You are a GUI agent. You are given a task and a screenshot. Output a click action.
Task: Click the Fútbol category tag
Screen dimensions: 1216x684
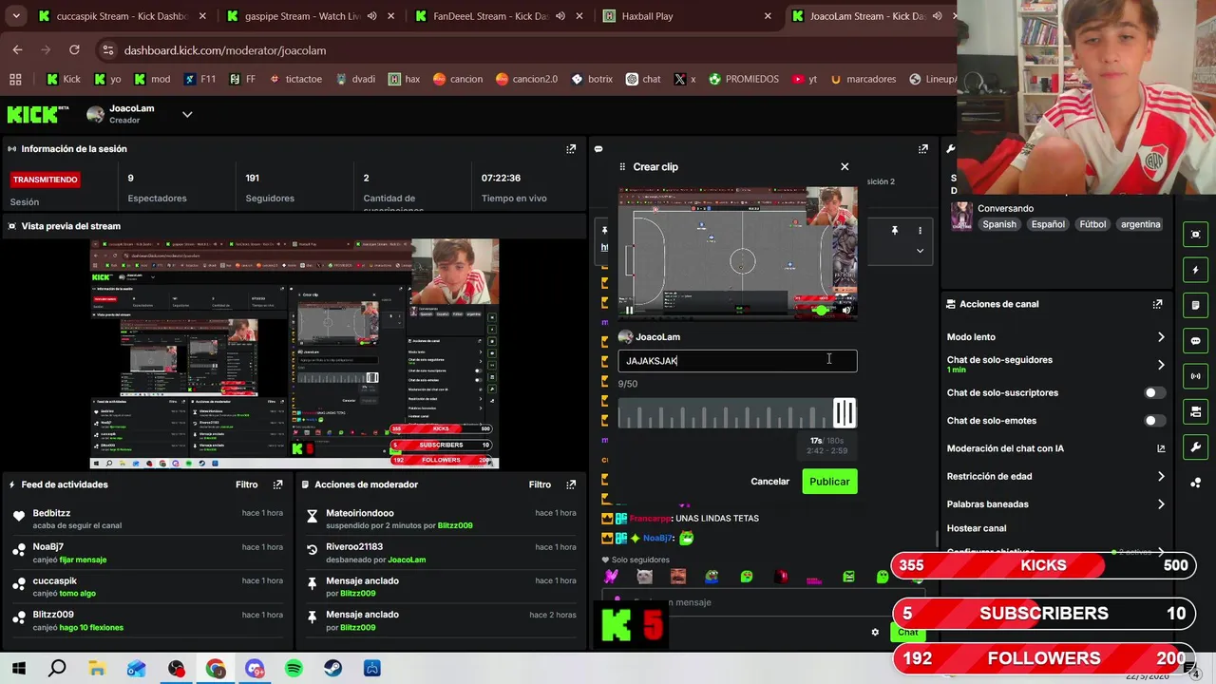coord(1092,224)
